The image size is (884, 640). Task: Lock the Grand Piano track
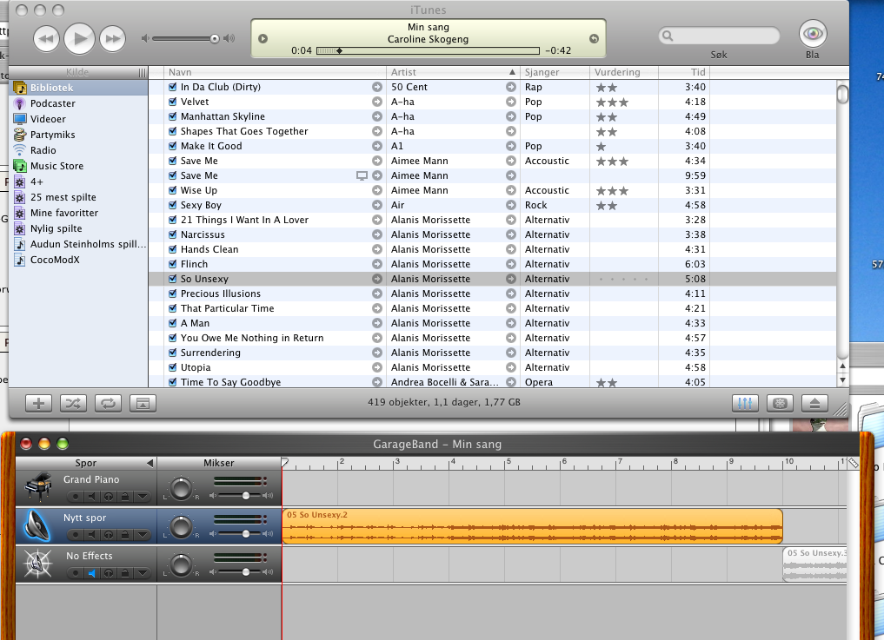[x=124, y=497]
